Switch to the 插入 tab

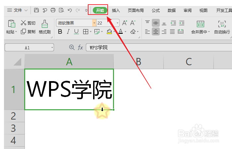(116, 10)
